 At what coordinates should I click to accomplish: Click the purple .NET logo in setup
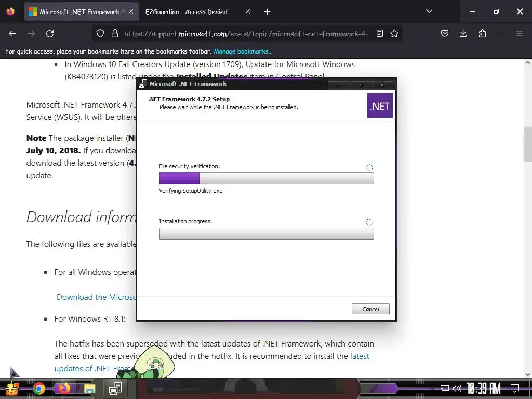[380, 106]
